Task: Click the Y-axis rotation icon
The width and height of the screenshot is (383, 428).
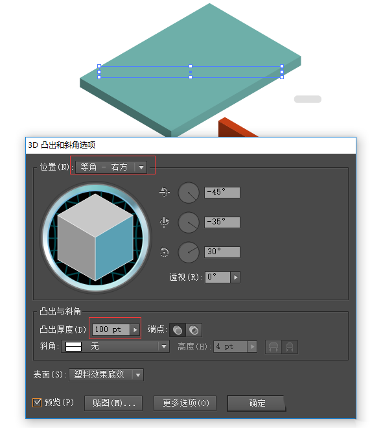Action: click(164, 222)
